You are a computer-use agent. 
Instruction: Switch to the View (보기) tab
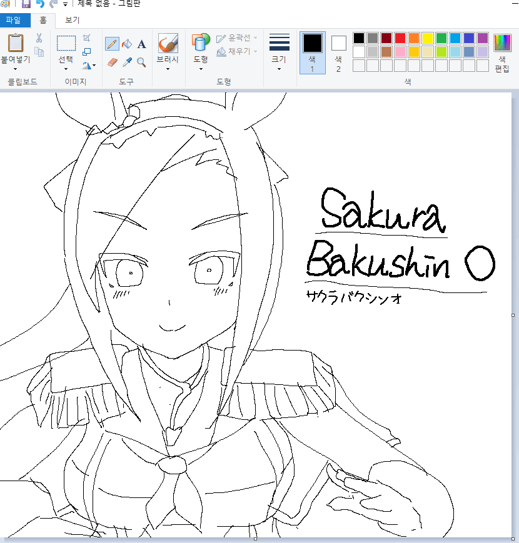pyautogui.click(x=73, y=20)
